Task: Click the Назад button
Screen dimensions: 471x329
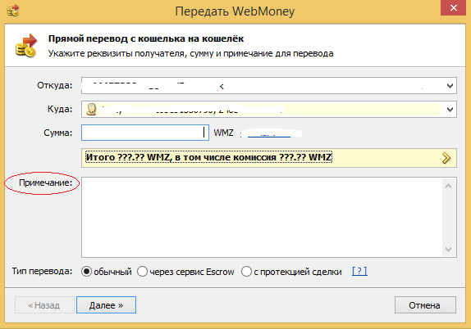Action: tap(44, 305)
